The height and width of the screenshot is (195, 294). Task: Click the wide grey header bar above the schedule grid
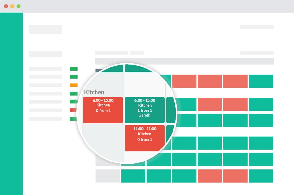[x=184, y=61]
